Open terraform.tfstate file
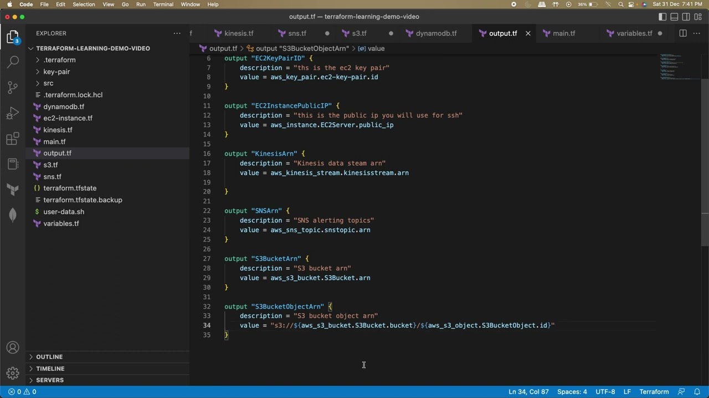The image size is (709, 398). click(70, 188)
